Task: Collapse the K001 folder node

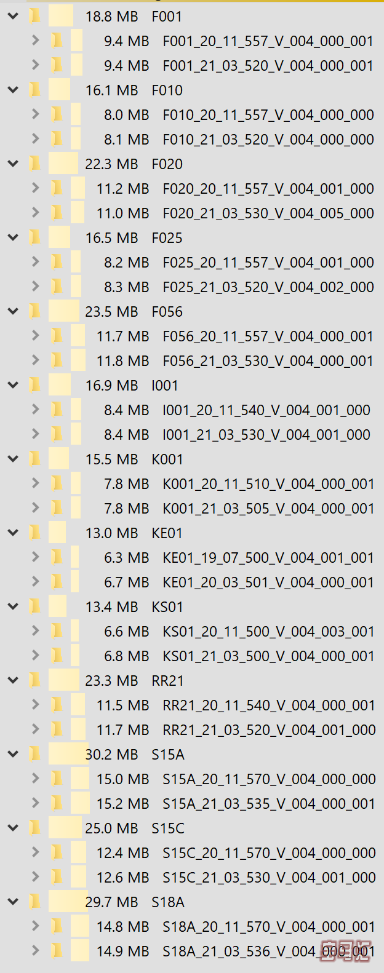Action: (13, 459)
